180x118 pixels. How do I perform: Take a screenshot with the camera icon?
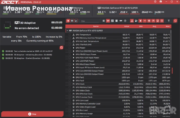coord(161,2)
